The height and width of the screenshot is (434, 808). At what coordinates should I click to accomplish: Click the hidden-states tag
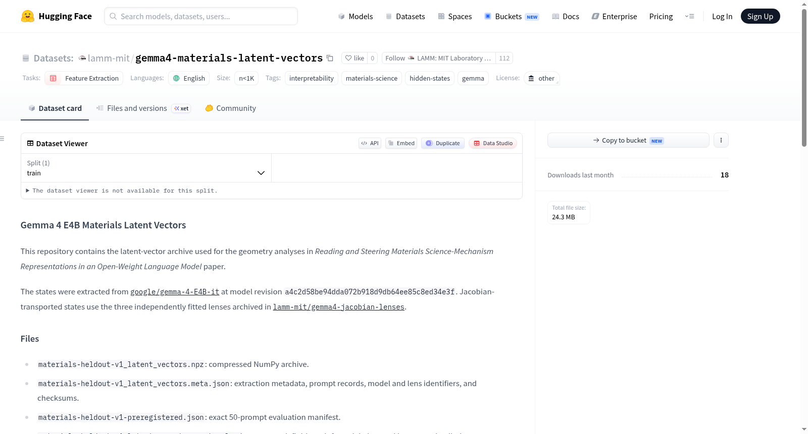(x=430, y=78)
